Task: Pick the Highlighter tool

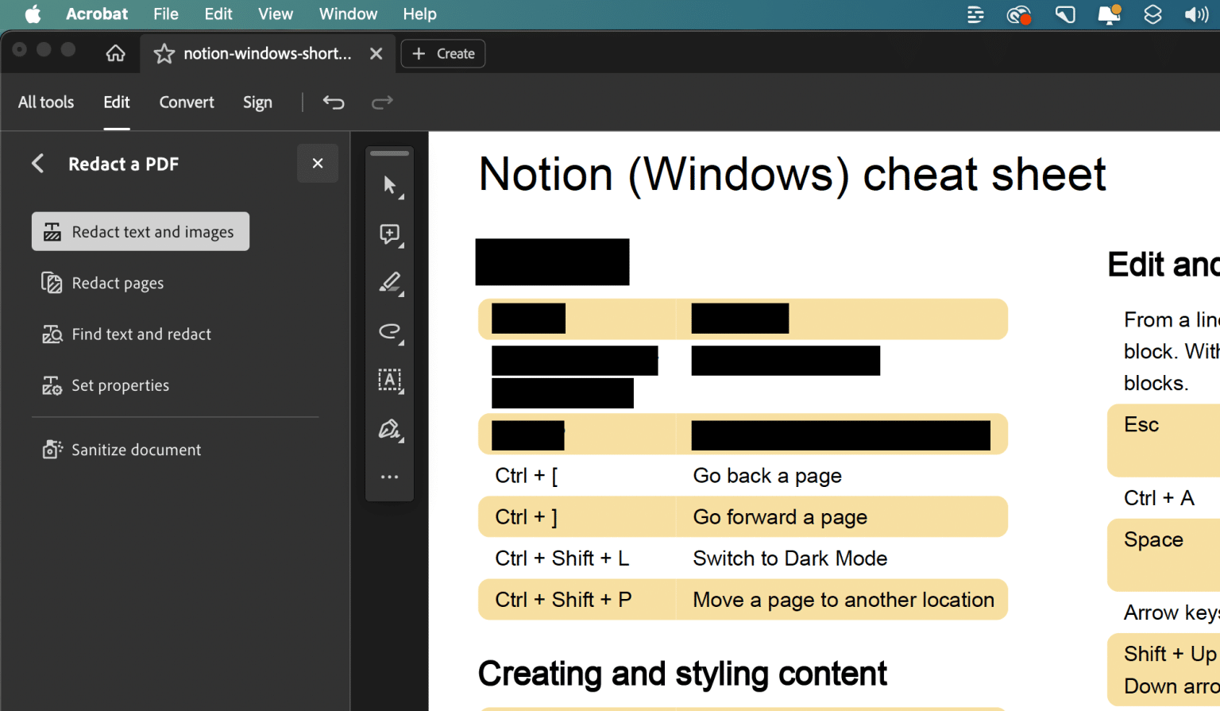Action: 389,283
